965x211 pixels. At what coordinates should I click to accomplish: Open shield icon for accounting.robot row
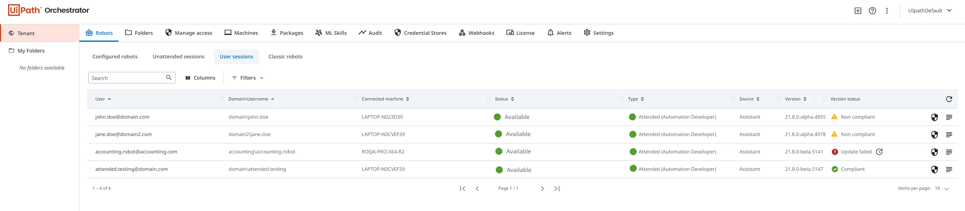tap(934, 152)
